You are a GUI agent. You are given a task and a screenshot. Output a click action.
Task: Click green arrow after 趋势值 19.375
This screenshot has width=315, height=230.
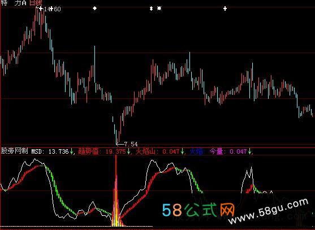(x=128, y=151)
